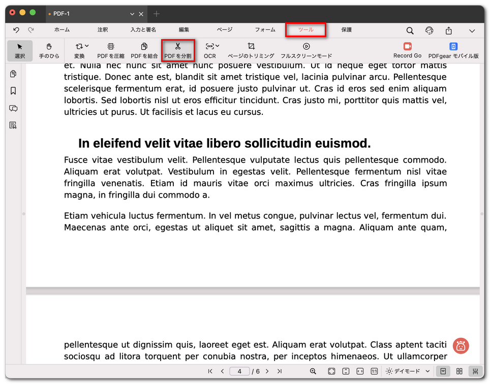Go to first page button
This screenshot has width=490, height=384.
(210, 371)
